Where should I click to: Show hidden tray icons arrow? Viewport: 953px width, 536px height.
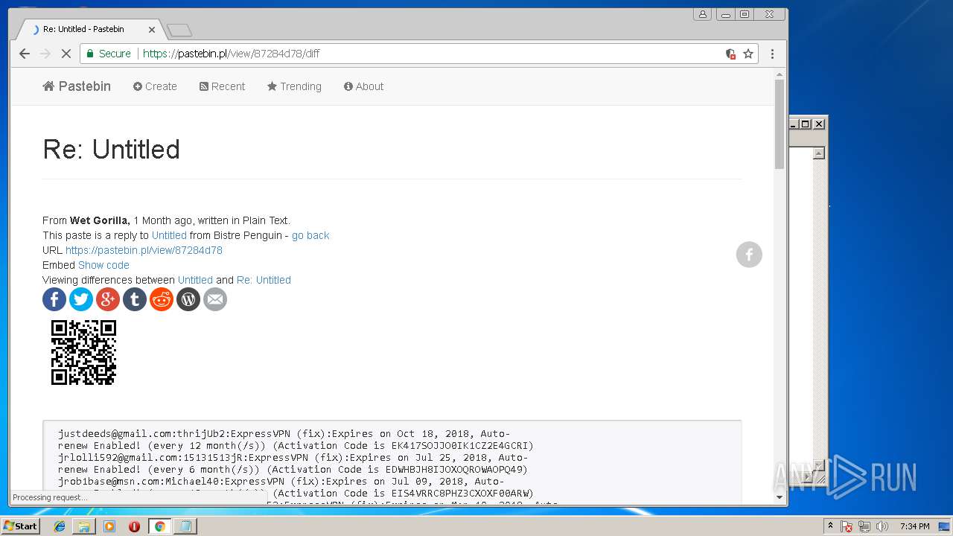(830, 526)
